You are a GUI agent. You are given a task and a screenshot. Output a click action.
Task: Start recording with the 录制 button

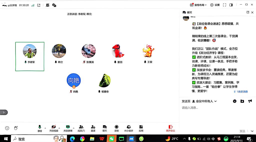[x=116, y=128]
